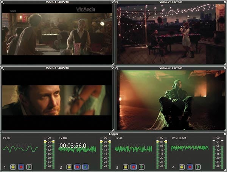Click the TV 4K waveform display
The width and height of the screenshot is (227, 172).
tap(133, 149)
